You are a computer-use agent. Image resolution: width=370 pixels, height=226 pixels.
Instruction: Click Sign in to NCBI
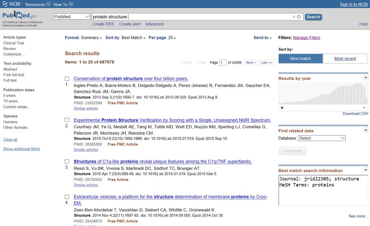click(x=354, y=4)
